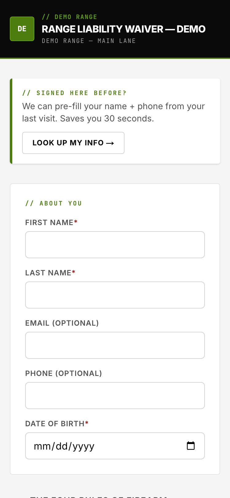Screen dimensions: 230x498
Task: Click the green DE logo badge
Action: pyautogui.click(x=22, y=29)
